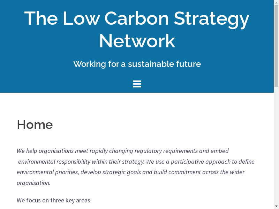Click the scrollbar up arrow
This screenshot has width=279, height=209.
pyautogui.click(x=276, y=3)
